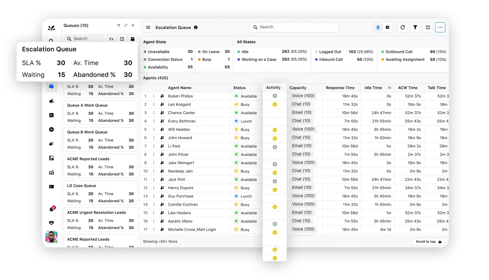Click the pause activity indicator for Li Park
Image resolution: width=489 pixels, height=280 pixels.
pyautogui.click(x=274, y=147)
